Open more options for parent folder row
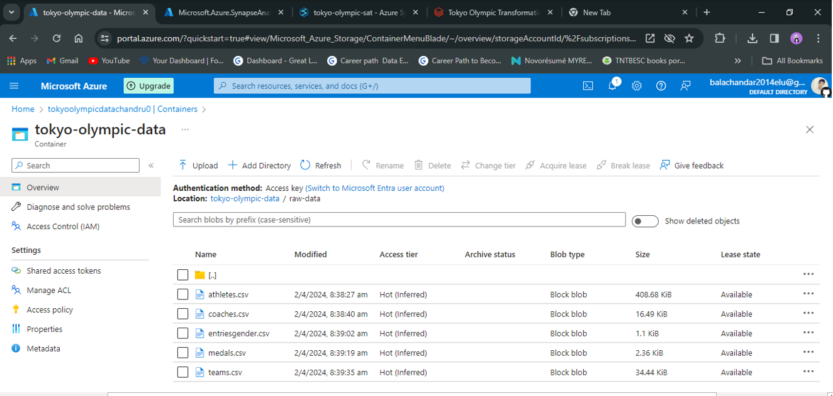 808,274
